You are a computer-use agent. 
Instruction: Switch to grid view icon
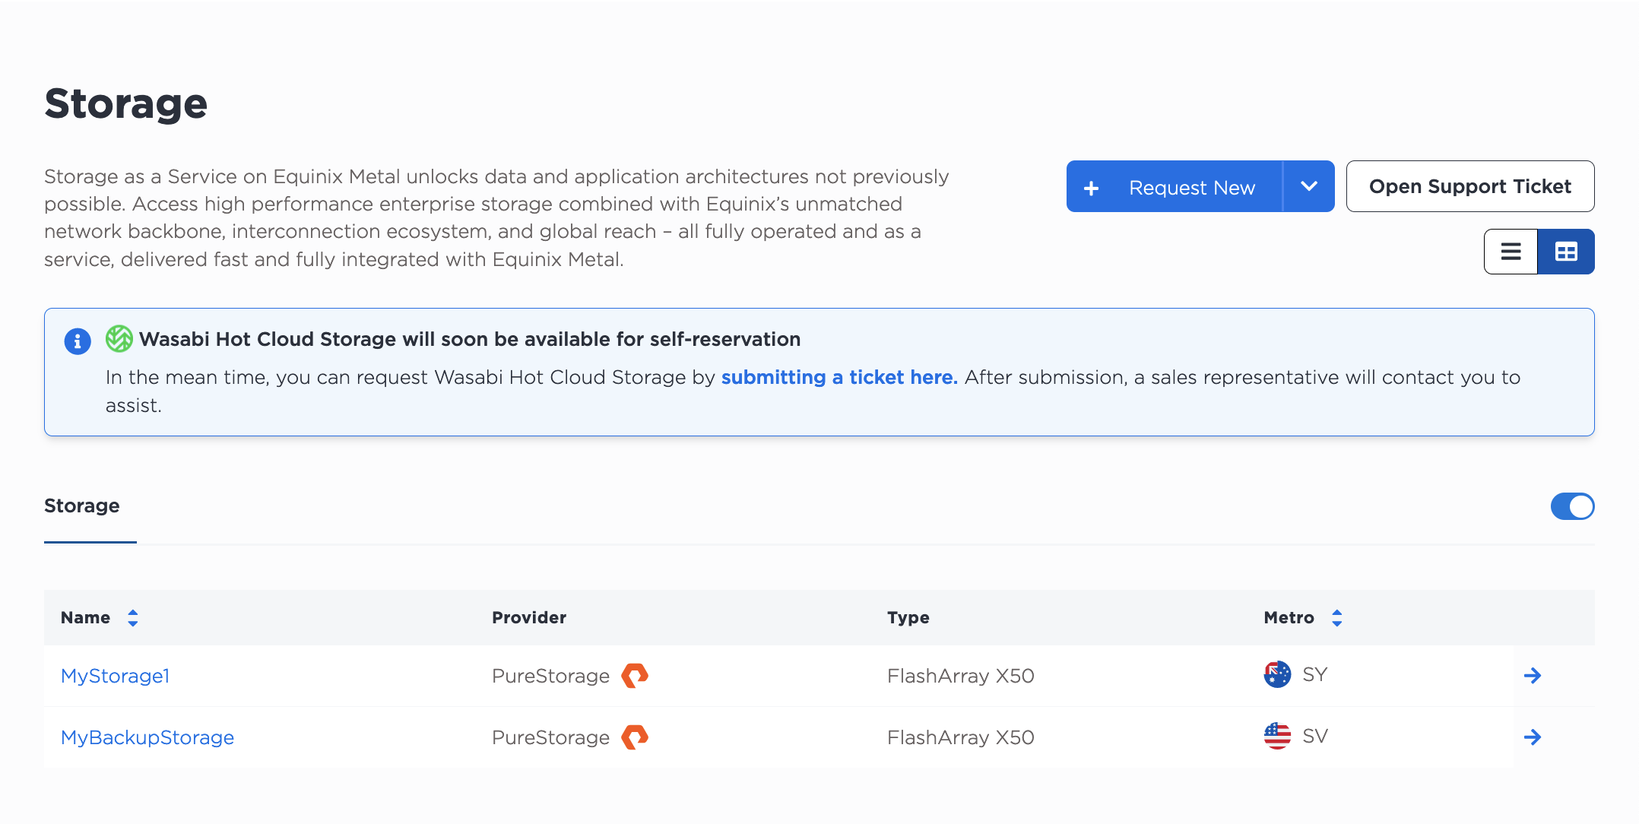click(x=1566, y=252)
